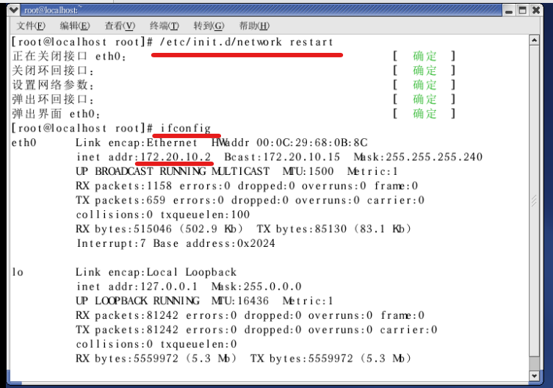Click Interrupt:7 text
The height and width of the screenshot is (388, 553).
coord(111,243)
